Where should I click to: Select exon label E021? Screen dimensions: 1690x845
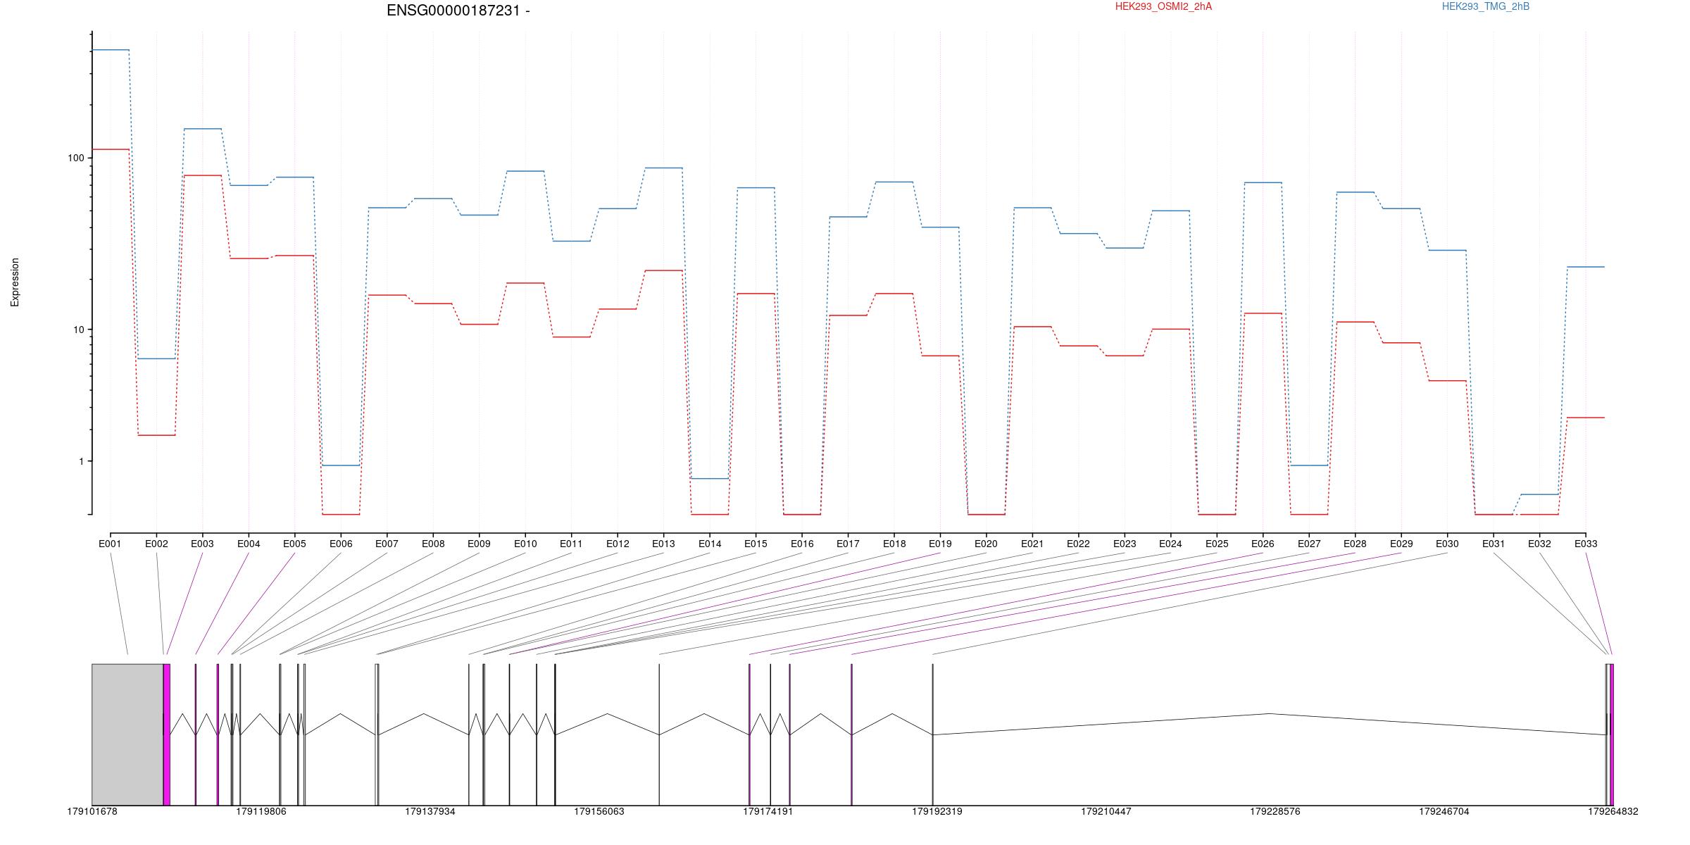1032,544
